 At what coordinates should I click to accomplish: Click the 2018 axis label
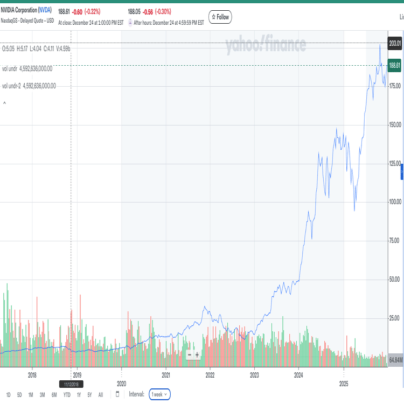[x=32, y=375]
